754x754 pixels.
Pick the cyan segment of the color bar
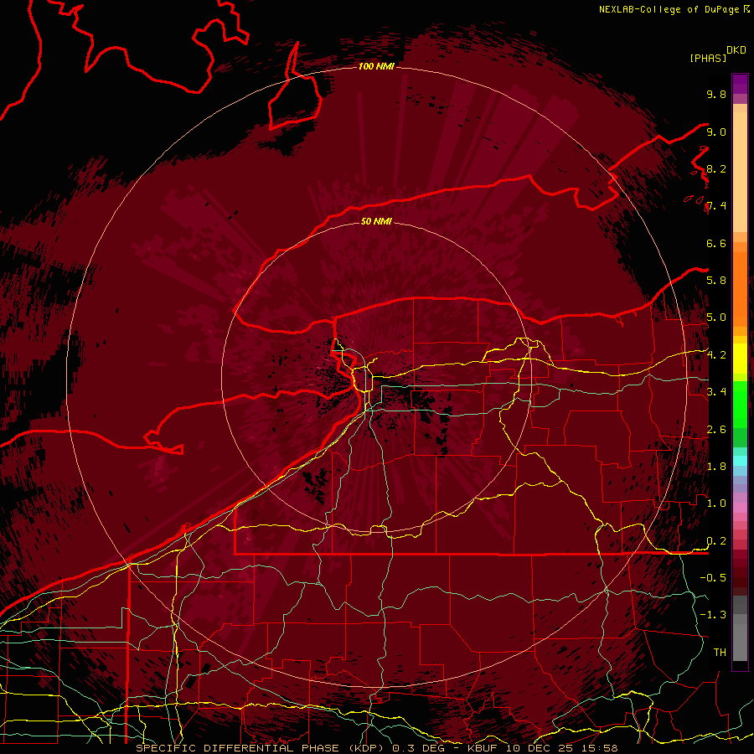click(740, 461)
